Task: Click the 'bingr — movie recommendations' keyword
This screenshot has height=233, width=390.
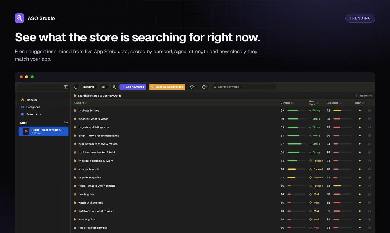Action: click(99, 136)
